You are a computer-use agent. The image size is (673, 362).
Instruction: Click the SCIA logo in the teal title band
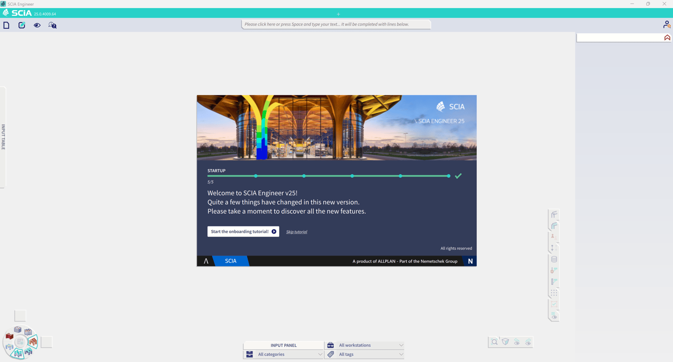[18, 13]
